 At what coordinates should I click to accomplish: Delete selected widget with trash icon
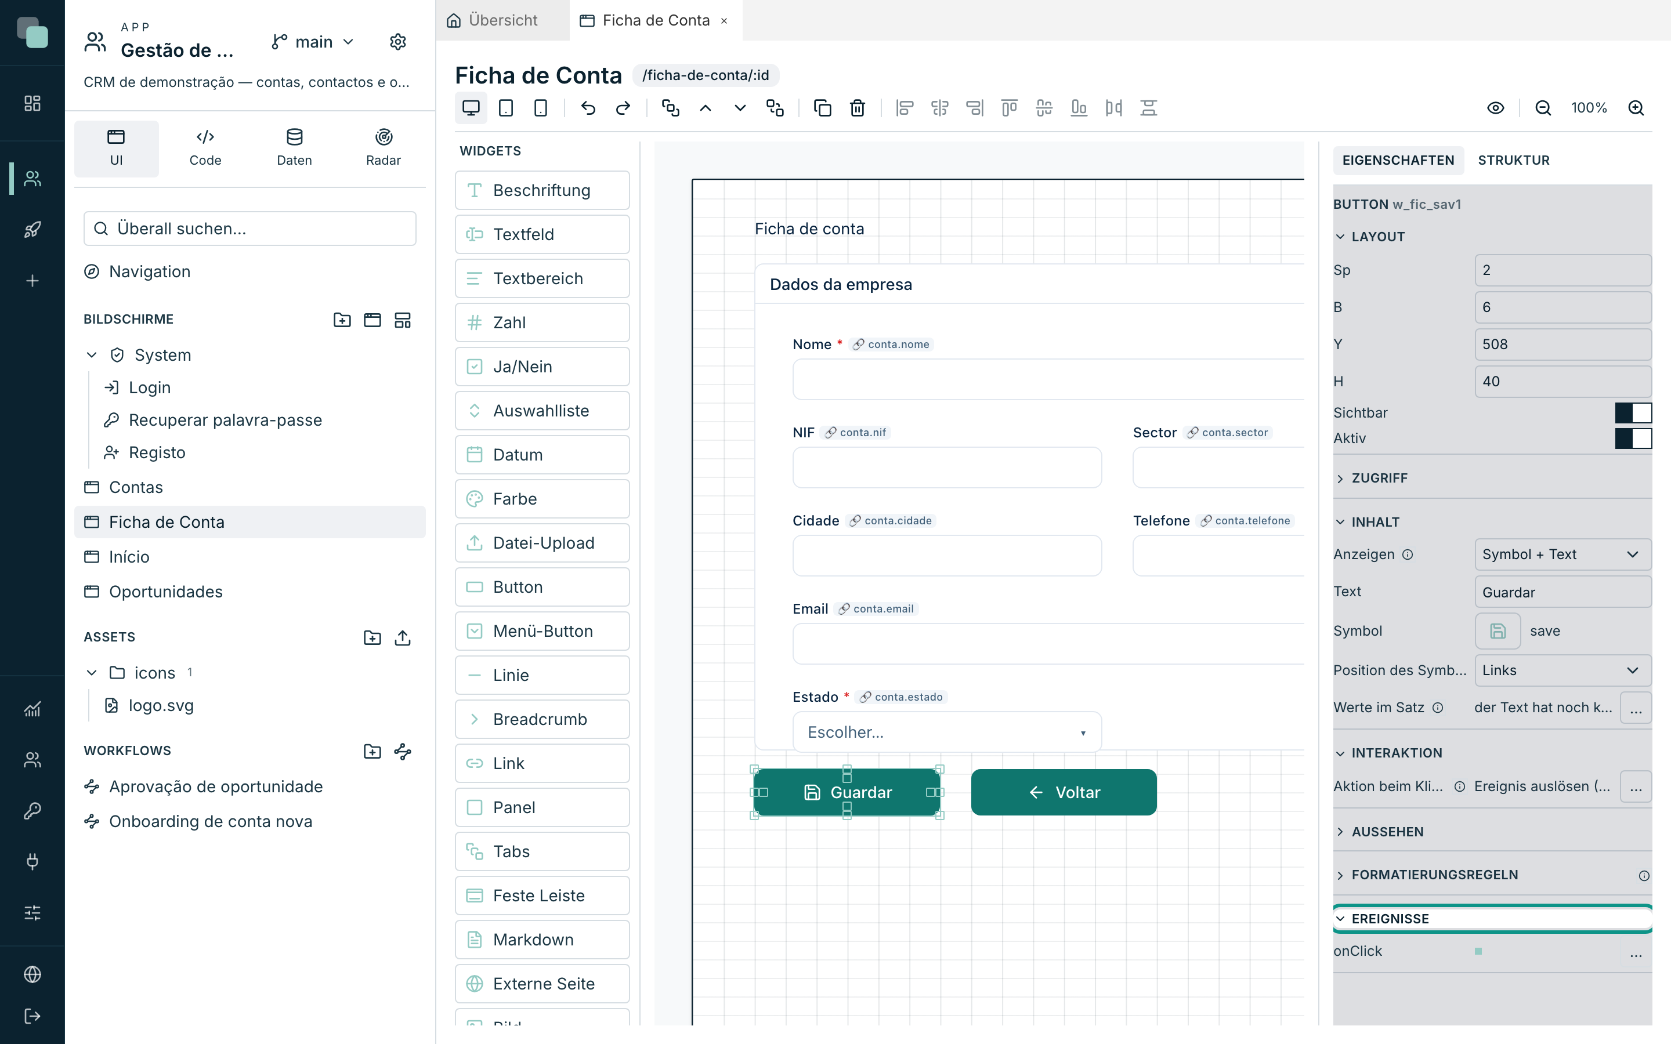pos(858,108)
